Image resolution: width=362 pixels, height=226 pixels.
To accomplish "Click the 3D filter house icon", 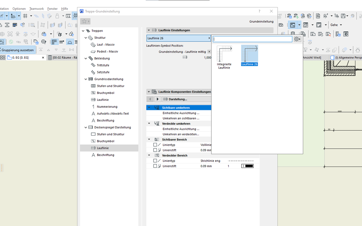I will [71, 34].
